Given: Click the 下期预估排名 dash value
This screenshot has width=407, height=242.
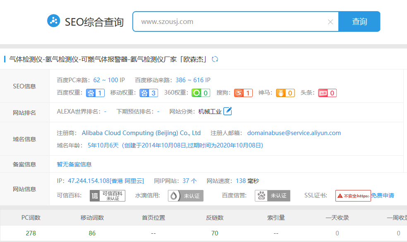Looking at the screenshot, I should pos(158,112).
